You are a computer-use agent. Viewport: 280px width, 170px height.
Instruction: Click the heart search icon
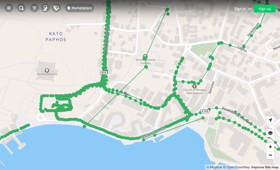[56, 8]
